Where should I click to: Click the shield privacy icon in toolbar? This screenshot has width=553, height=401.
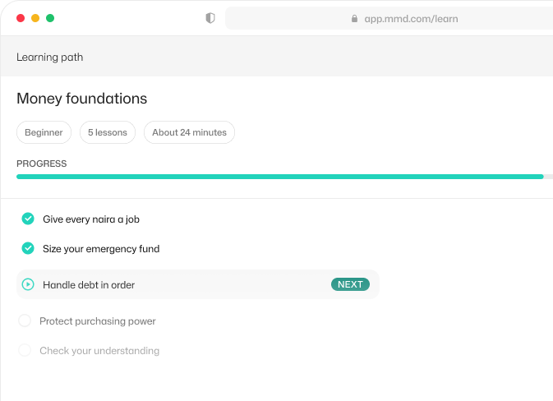[x=210, y=18]
